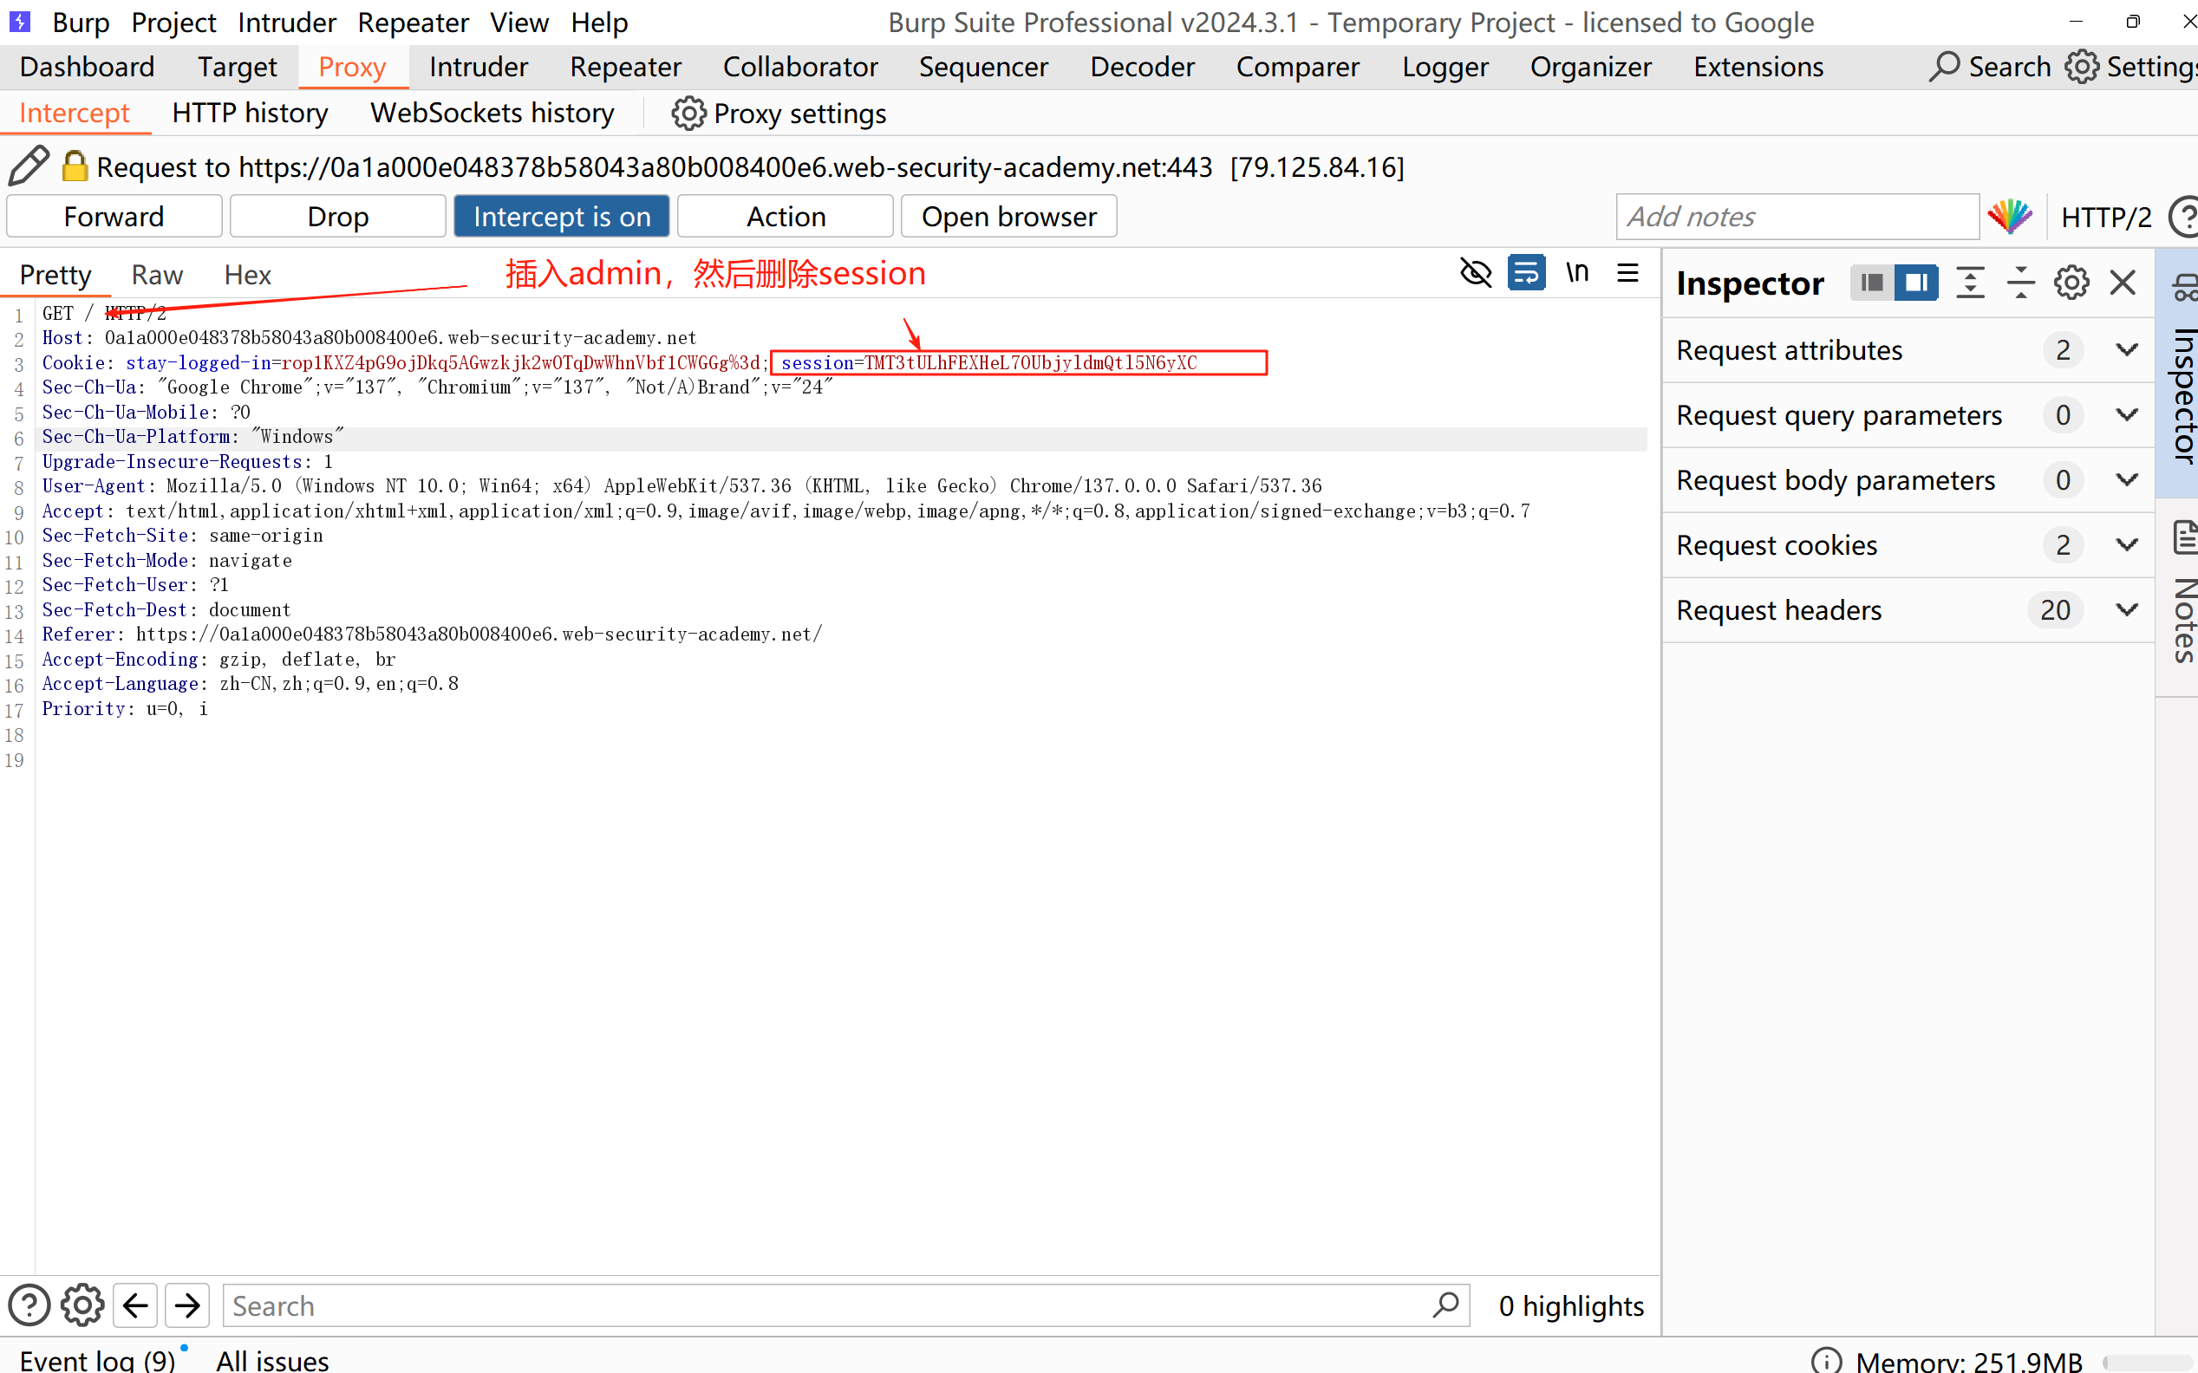Expand Request headers section
Image resolution: width=2198 pixels, height=1373 pixels.
point(2126,609)
